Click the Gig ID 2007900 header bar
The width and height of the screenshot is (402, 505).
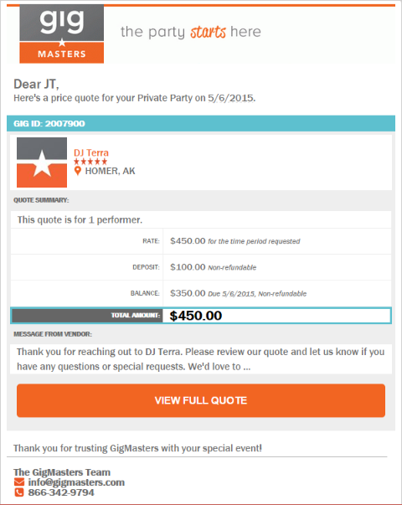pyautogui.click(x=201, y=123)
